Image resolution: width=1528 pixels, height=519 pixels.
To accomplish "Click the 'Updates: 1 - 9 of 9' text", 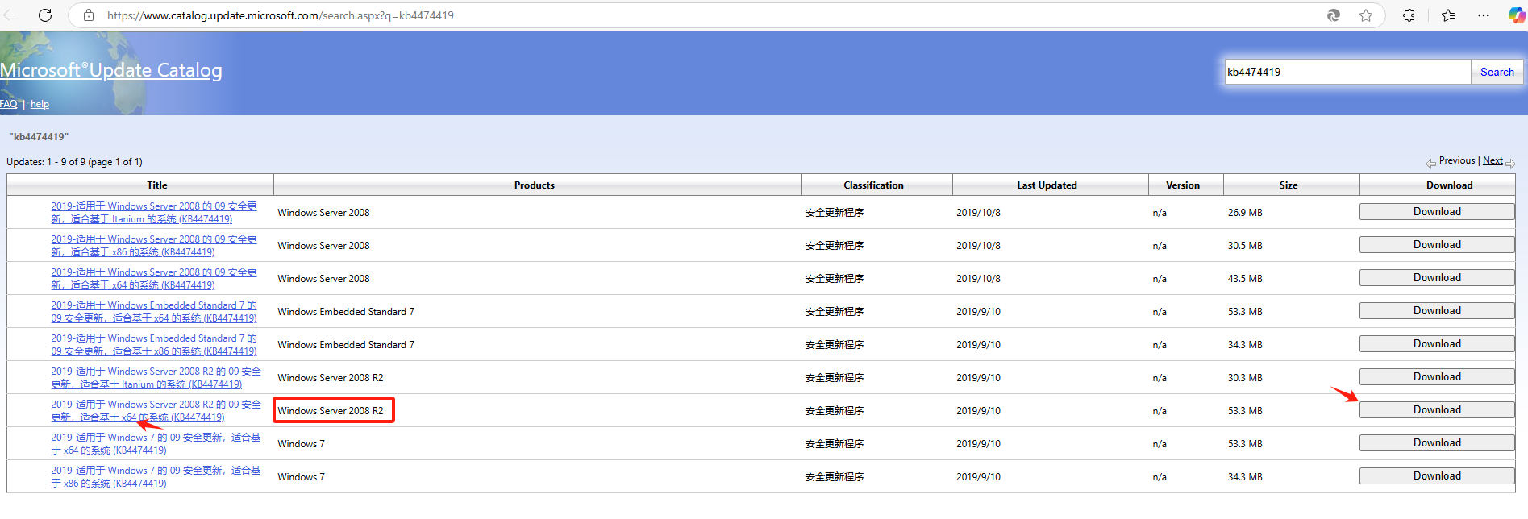I will (x=74, y=162).
